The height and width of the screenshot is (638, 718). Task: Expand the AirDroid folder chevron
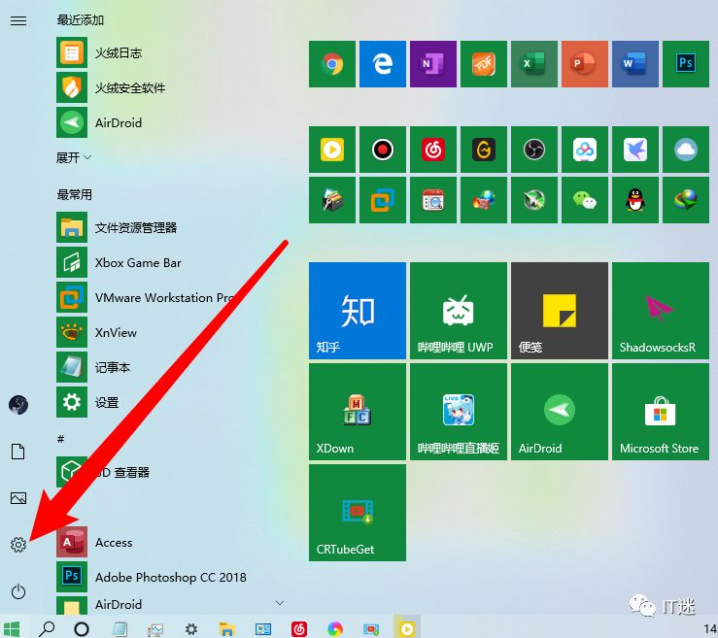[280, 603]
